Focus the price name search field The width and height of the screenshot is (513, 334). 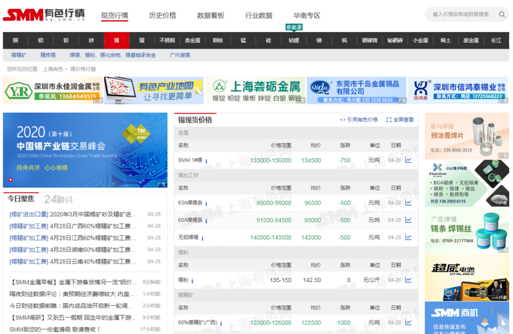(460, 14)
